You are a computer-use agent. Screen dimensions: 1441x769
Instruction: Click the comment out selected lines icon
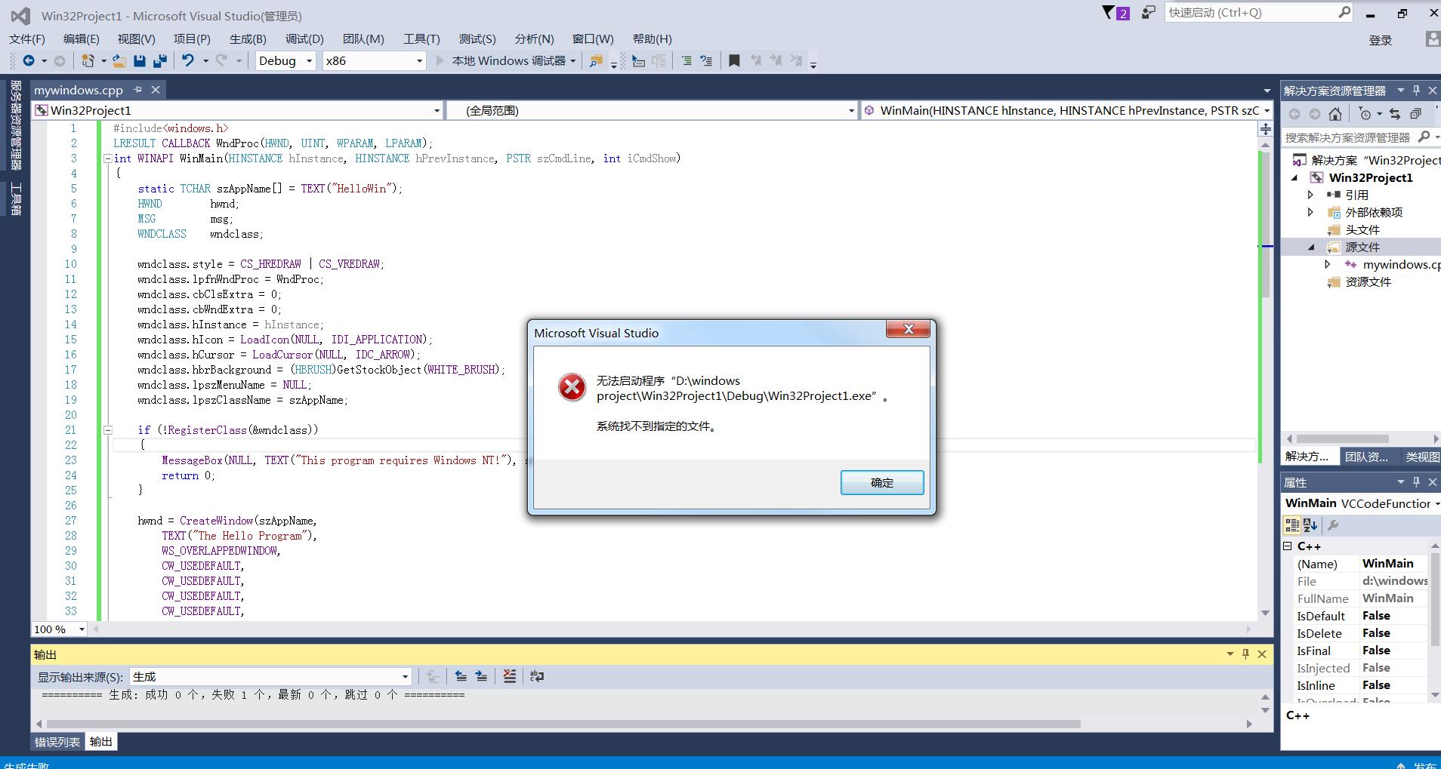click(x=687, y=61)
